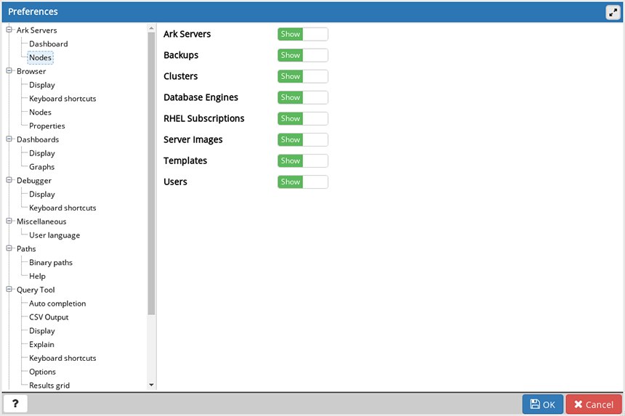The width and height of the screenshot is (625, 416).
Task: Toggle the Database Engines Show switch
Action: 303,97
